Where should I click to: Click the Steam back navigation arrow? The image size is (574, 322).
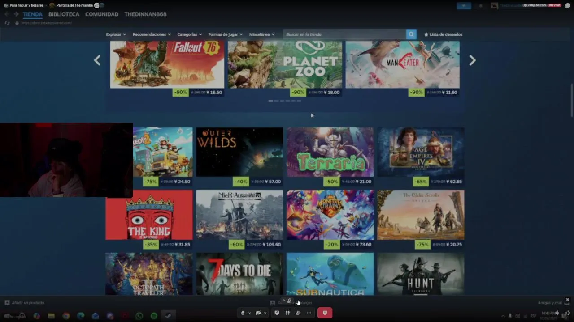[x=7, y=14]
